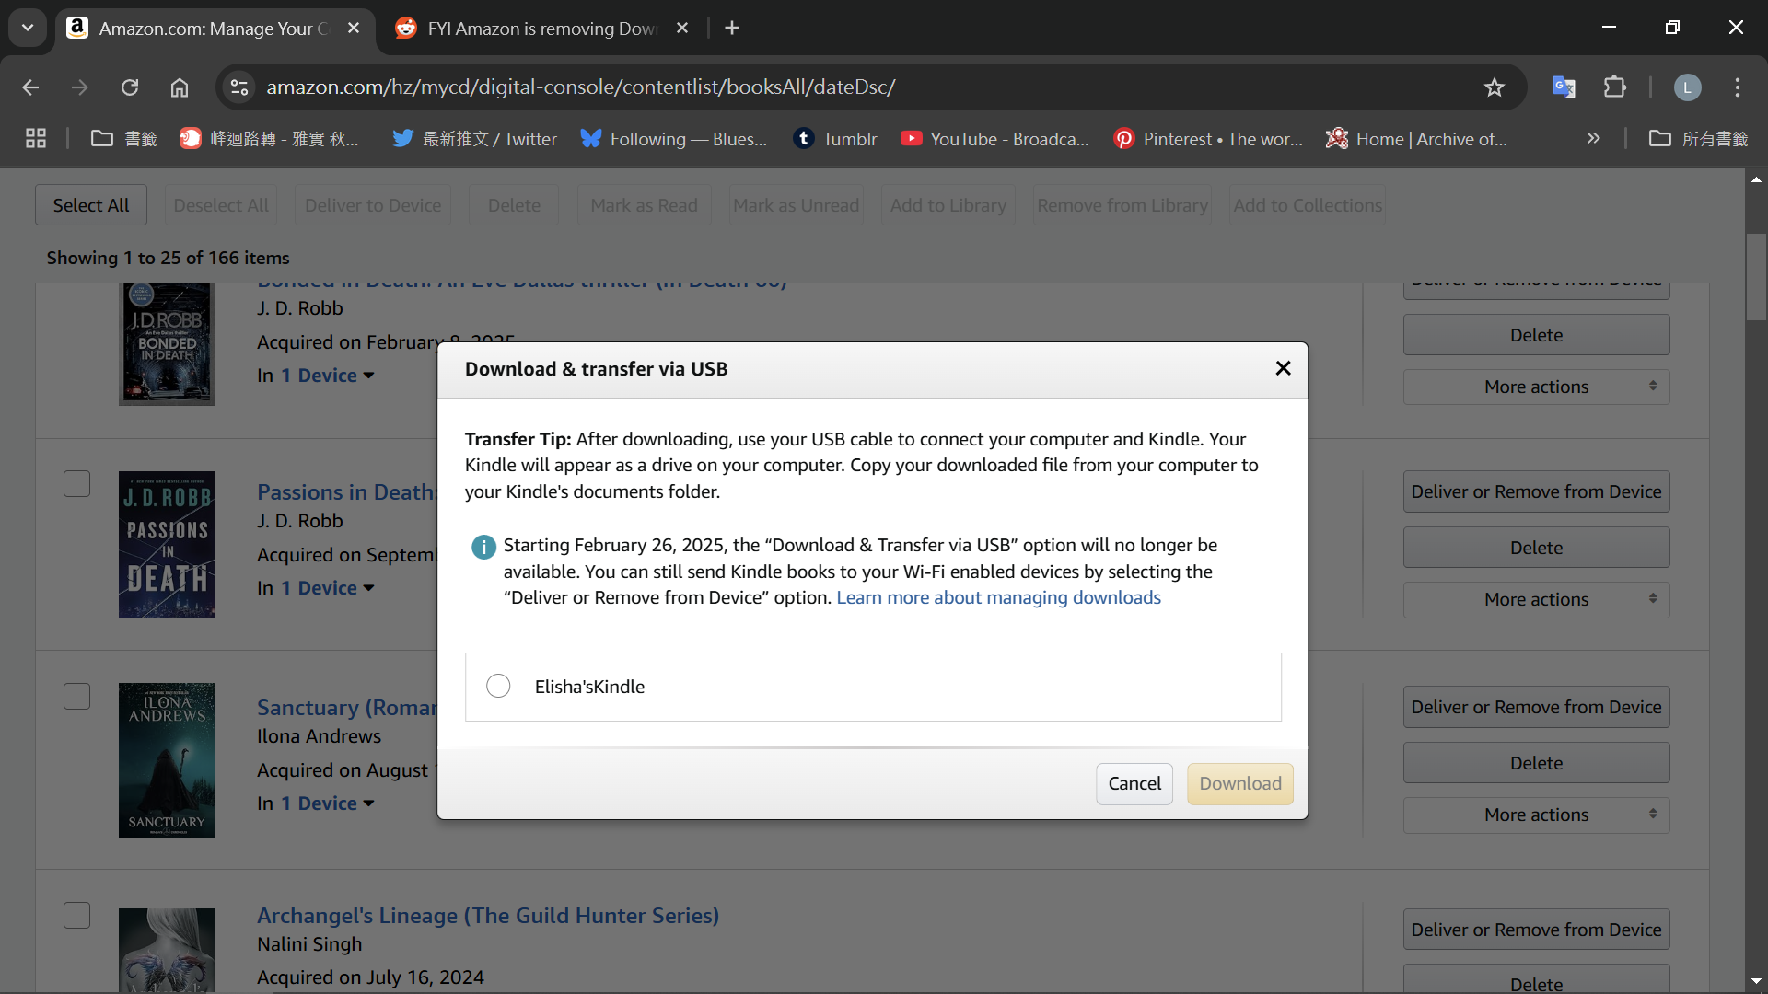
Task: Open the Archangel's Lineage title link
Action: 488,916
